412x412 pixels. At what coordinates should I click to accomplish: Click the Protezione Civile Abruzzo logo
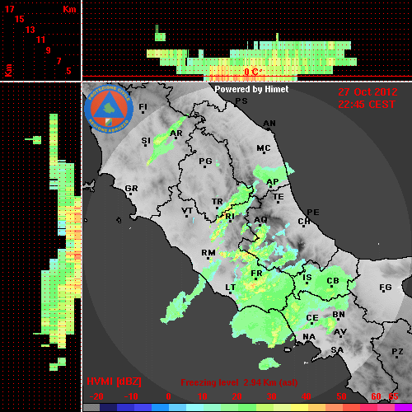109,109
